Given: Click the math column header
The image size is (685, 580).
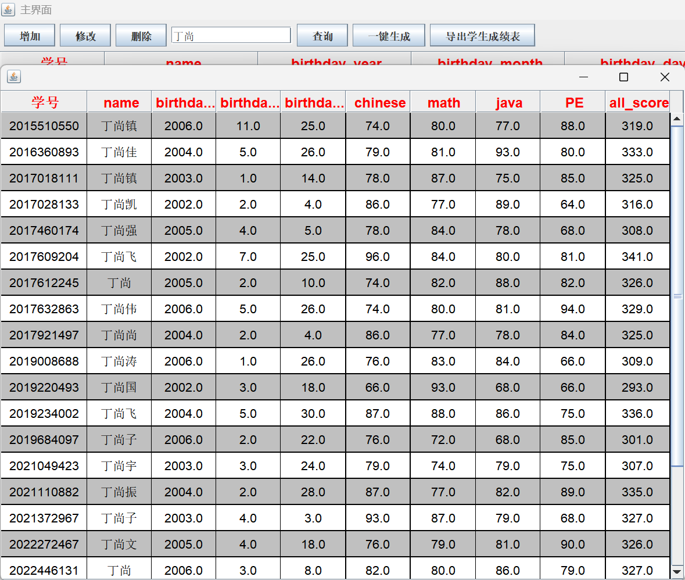Looking at the screenshot, I should coord(444,103).
